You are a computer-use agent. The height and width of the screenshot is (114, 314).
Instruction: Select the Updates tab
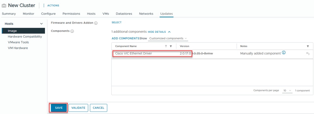(x=166, y=14)
